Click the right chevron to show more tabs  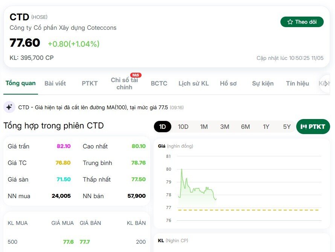tap(326, 83)
